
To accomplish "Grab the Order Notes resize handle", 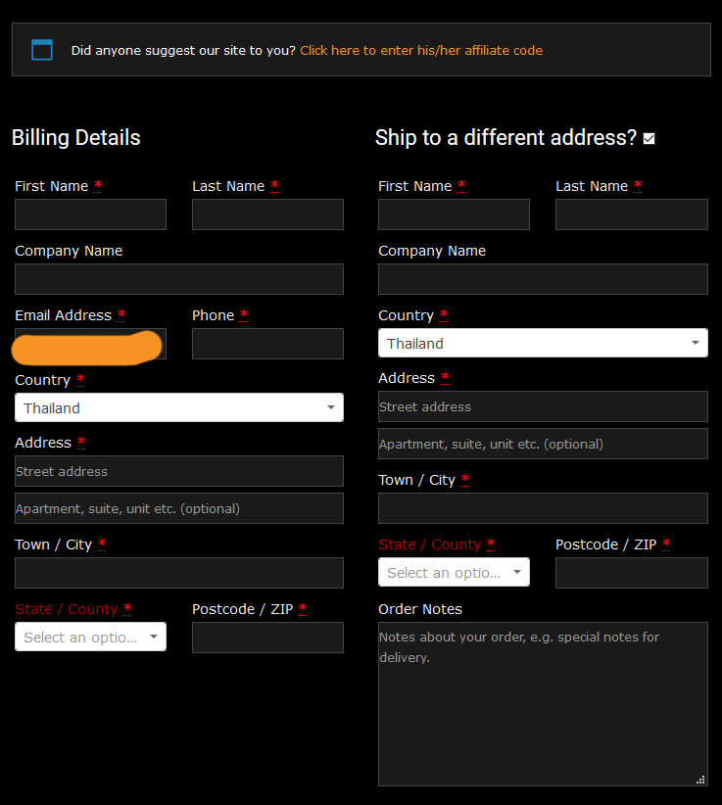I will click(x=700, y=780).
